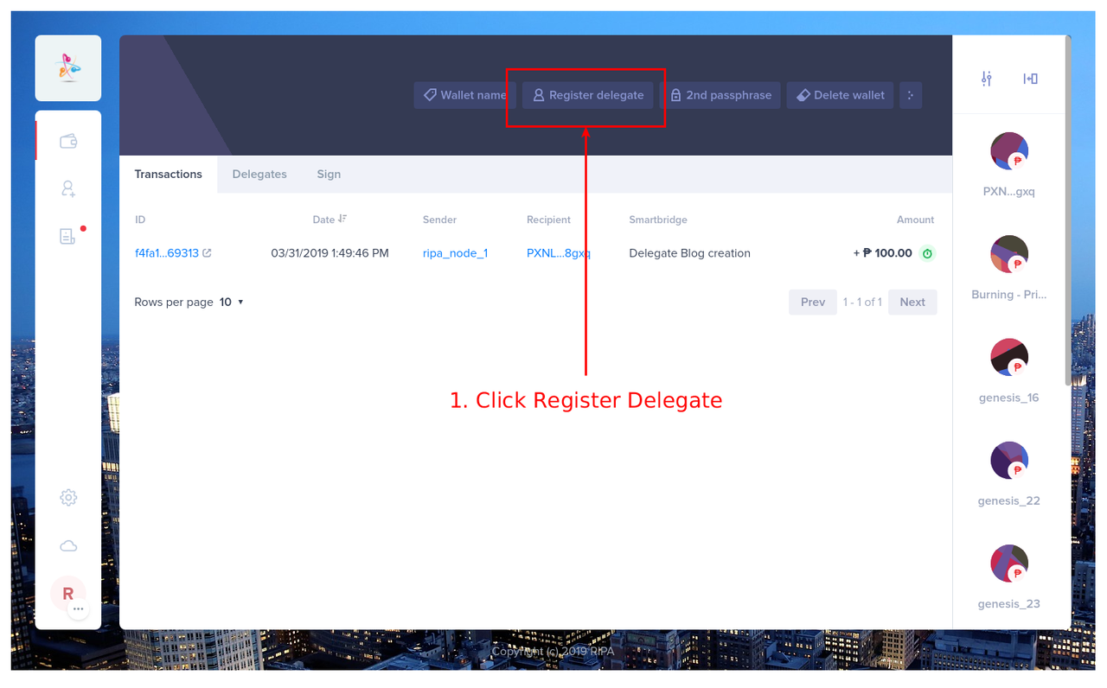Select the genesis_16 wallet avatar
Viewport: 1107px width, 688px height.
1009,357
